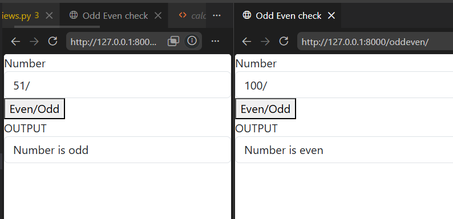Screen dimensions: 453x219
Task: Click output field showing Number is even
Action: [344, 149]
